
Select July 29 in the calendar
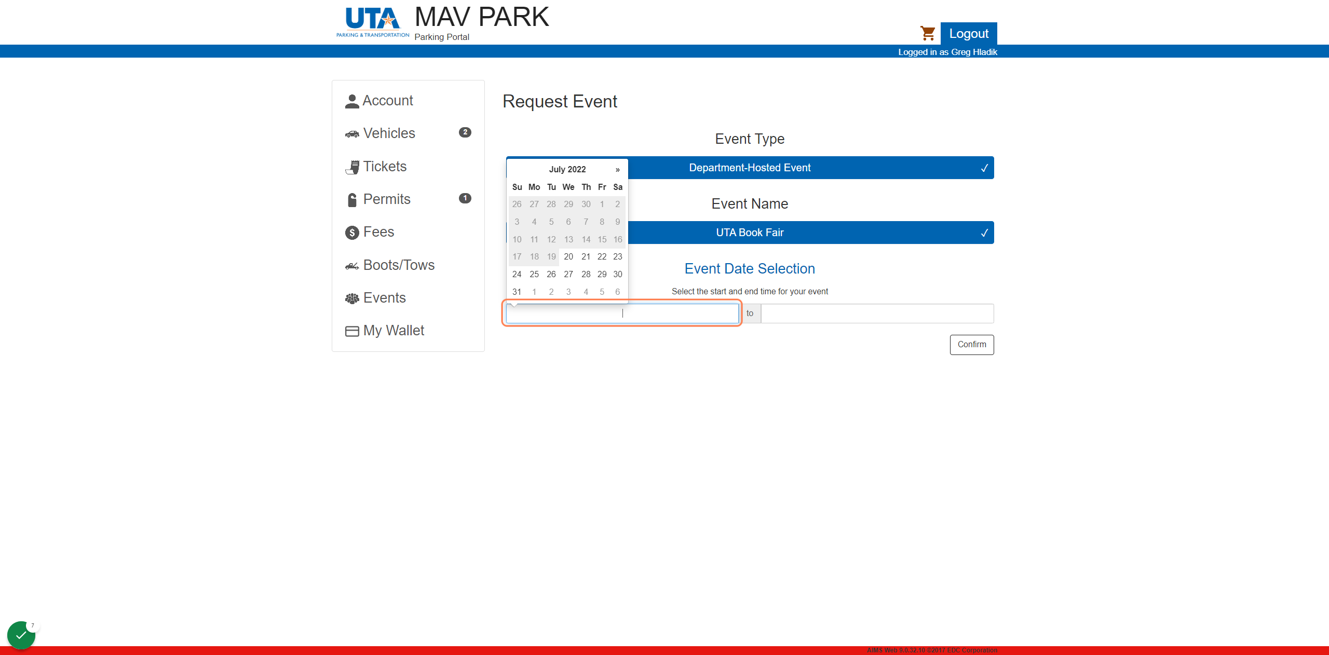tap(602, 274)
